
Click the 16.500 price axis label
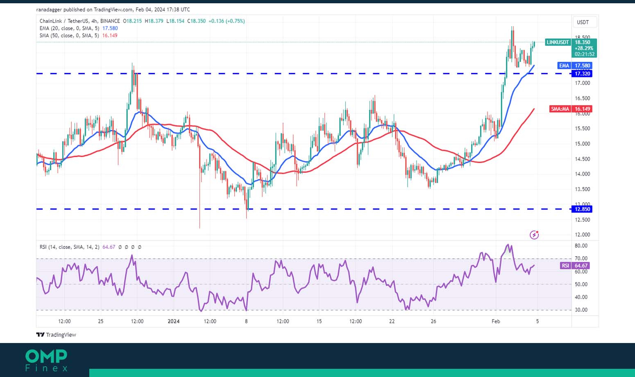pos(583,98)
